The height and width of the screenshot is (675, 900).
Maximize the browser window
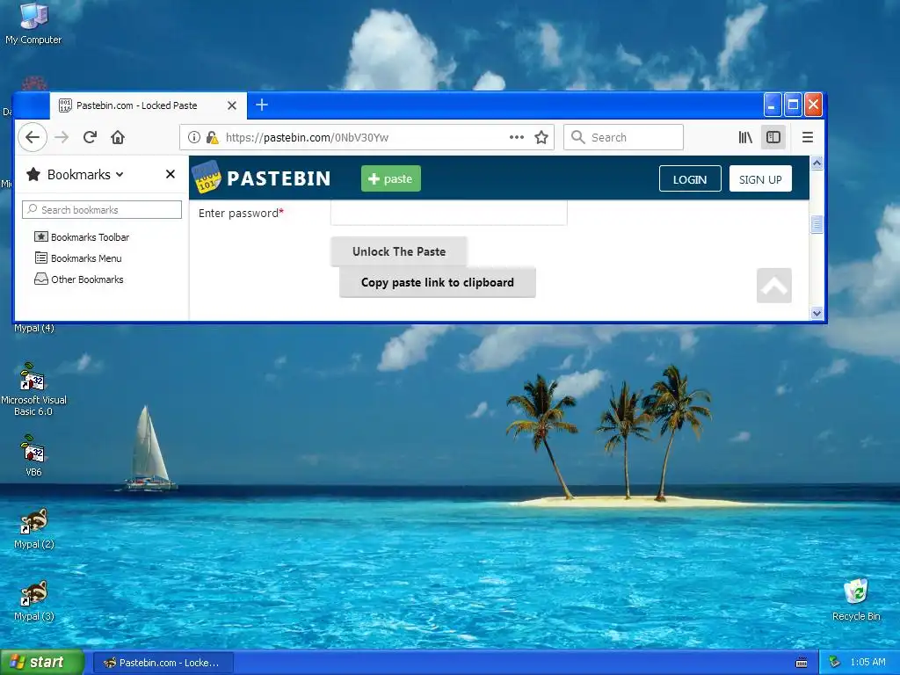pos(793,105)
